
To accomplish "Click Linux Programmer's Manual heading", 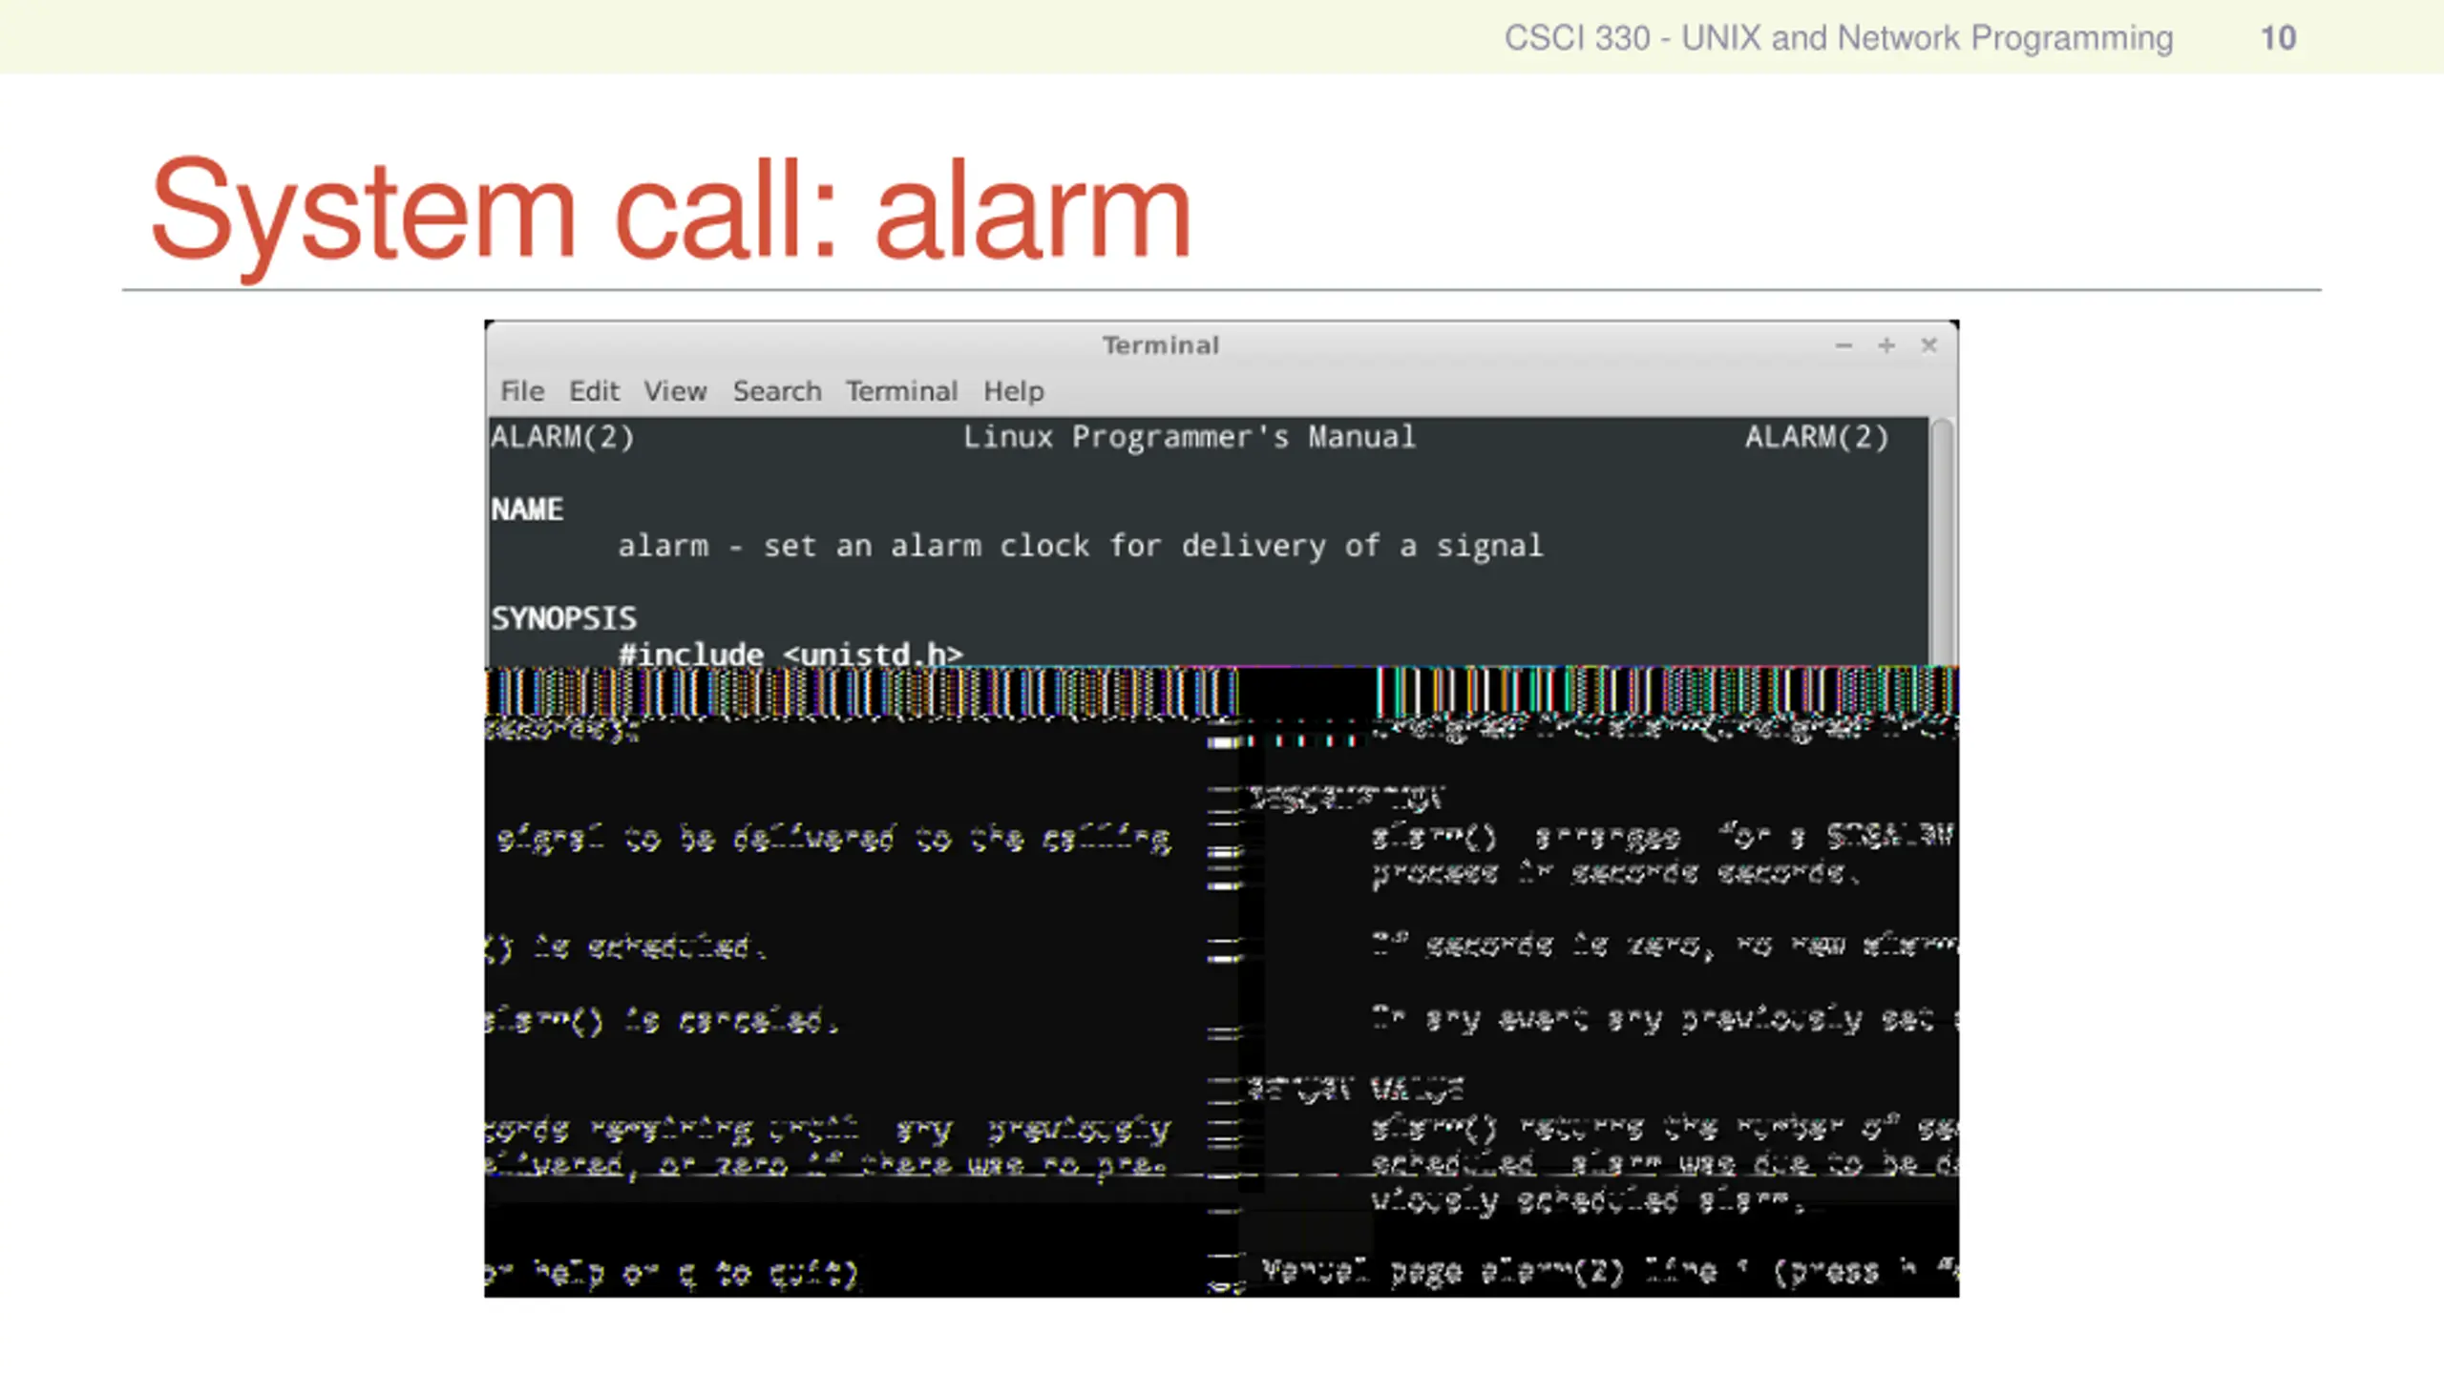I will click(1189, 437).
